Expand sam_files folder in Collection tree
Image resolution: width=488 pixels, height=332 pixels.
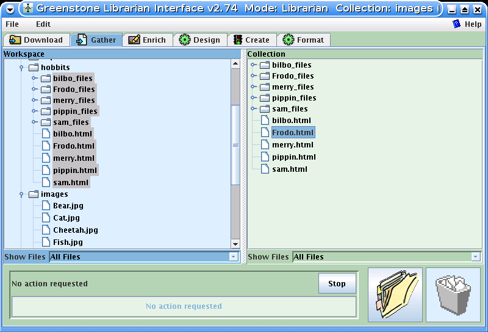(253, 109)
